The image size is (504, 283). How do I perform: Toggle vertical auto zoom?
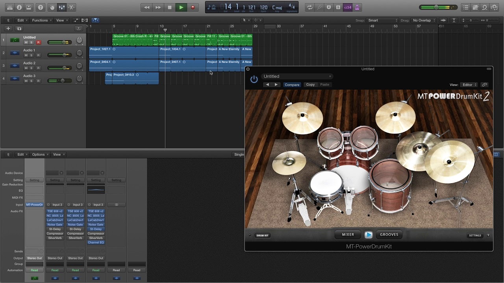[454, 20]
